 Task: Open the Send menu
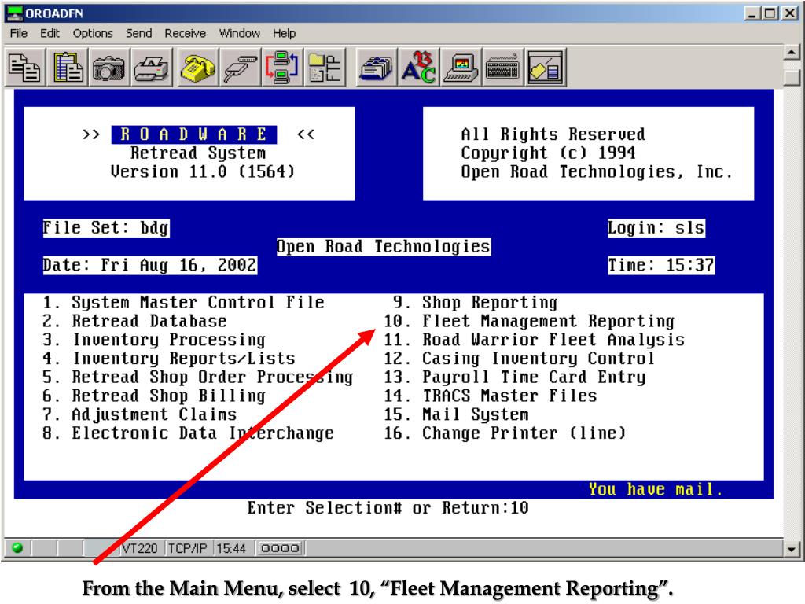click(138, 33)
